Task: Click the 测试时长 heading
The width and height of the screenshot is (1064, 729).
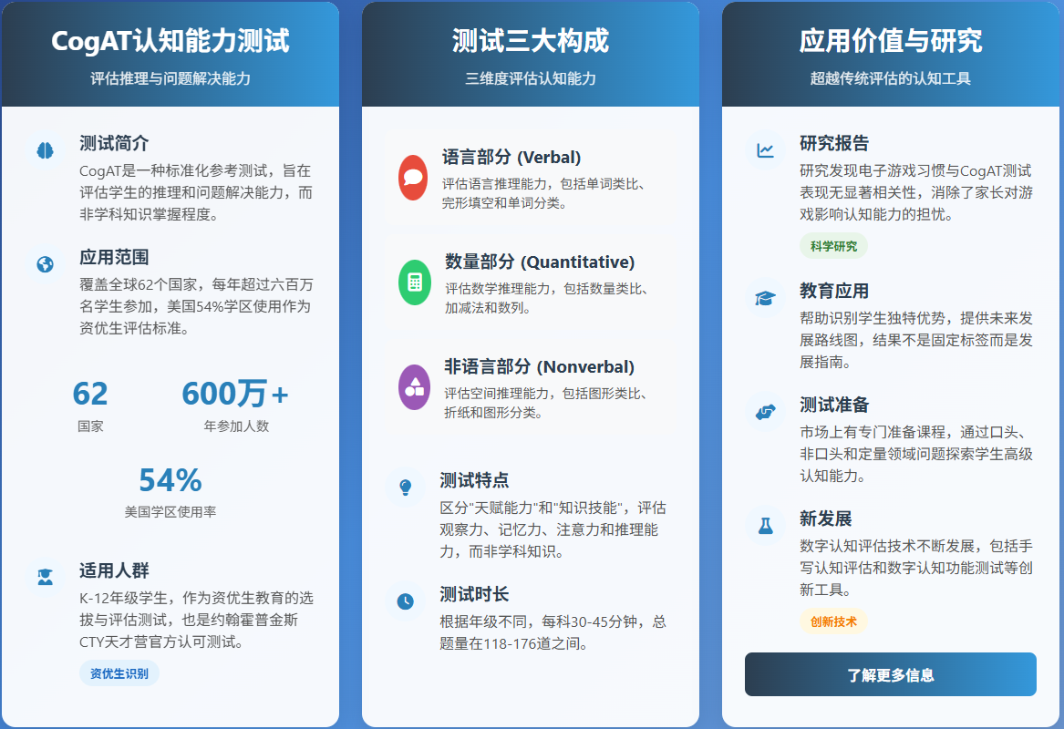Action: pos(474,594)
